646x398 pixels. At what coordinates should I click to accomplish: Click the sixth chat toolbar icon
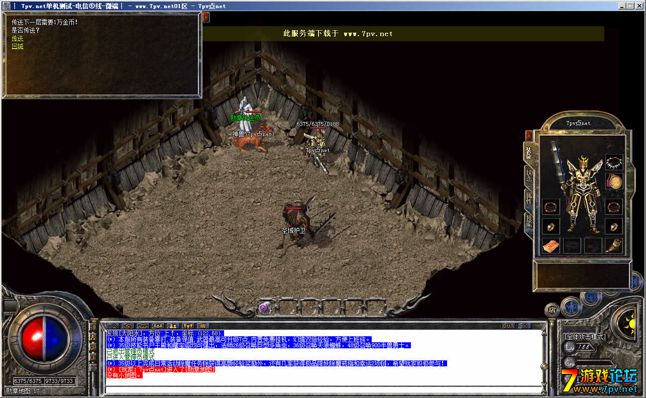click(188, 326)
